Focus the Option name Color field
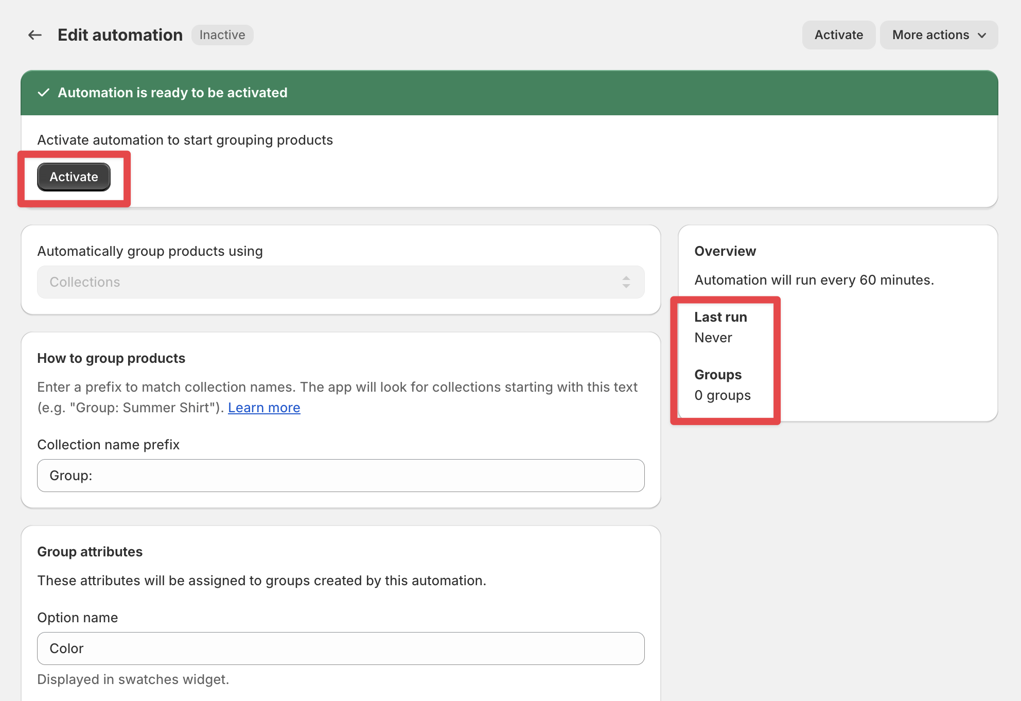Image resolution: width=1021 pixels, height=701 pixels. [340, 649]
